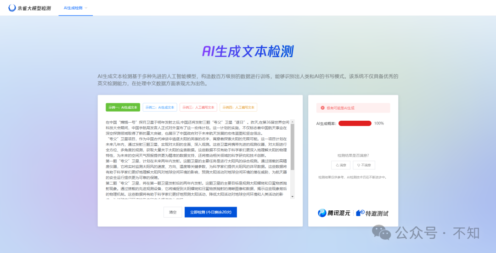The image size is (496, 253).
Task: Choose 示例三 人工编写文本 sample
Action: (198, 107)
